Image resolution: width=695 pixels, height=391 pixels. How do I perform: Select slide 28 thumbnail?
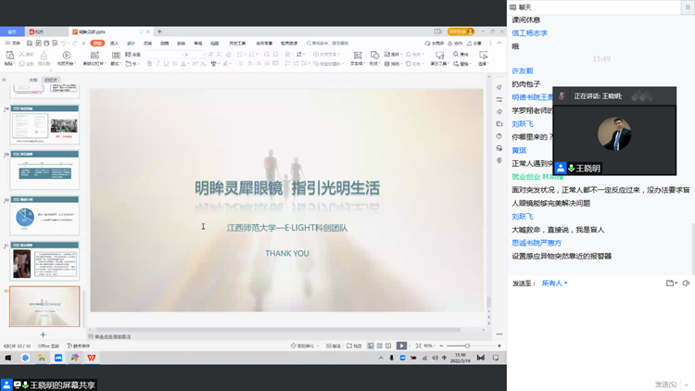pos(44,124)
